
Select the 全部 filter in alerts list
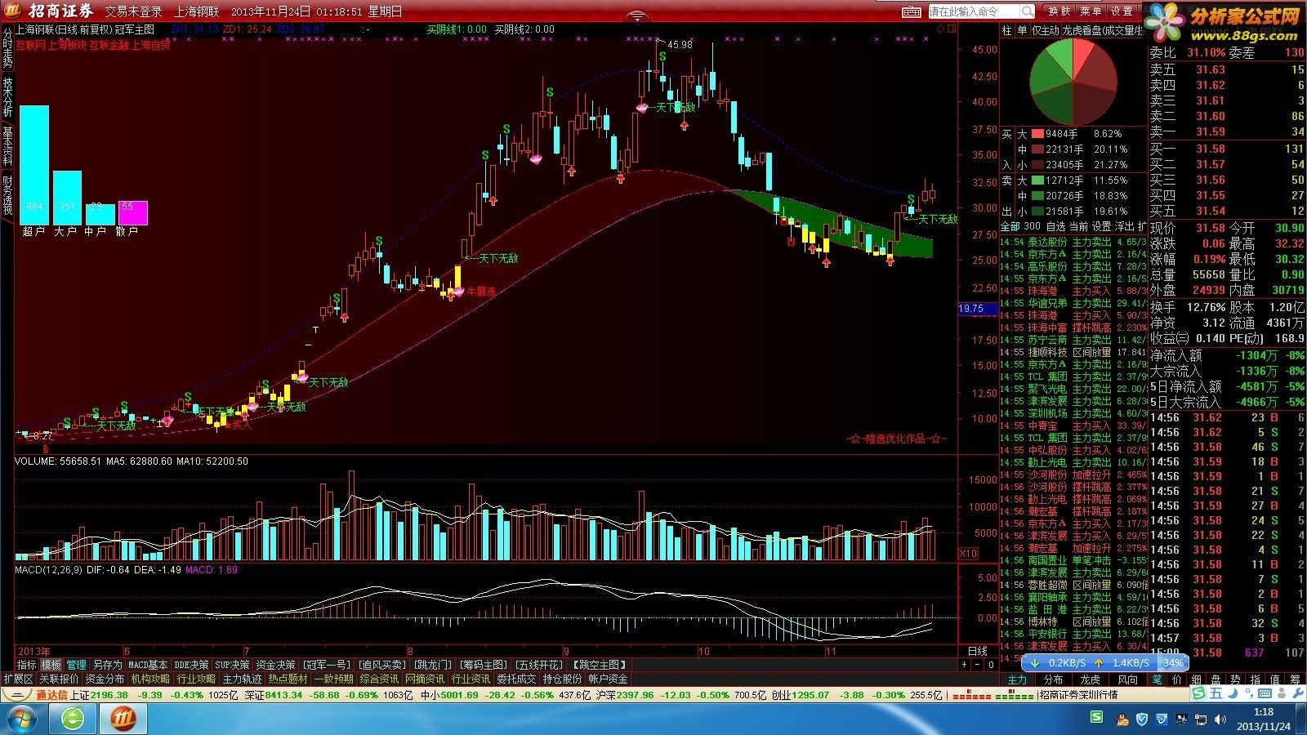click(1010, 226)
